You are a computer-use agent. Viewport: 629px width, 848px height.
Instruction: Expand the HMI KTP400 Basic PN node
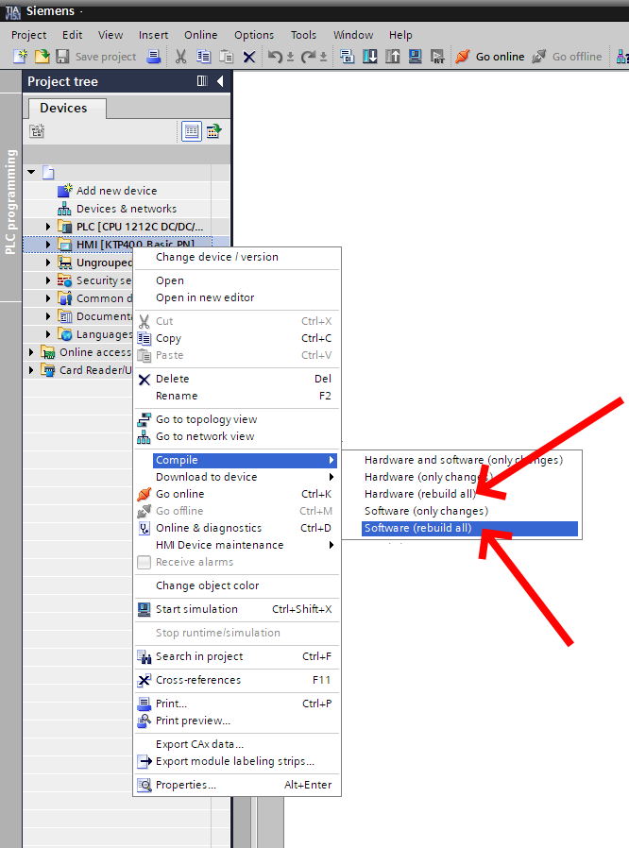pyautogui.click(x=48, y=245)
